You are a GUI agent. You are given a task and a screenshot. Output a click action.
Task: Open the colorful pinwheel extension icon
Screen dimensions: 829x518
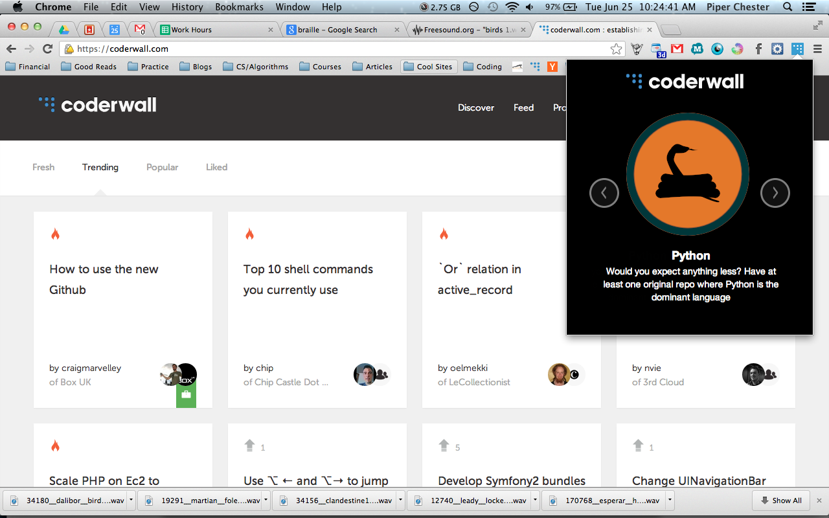coord(737,49)
